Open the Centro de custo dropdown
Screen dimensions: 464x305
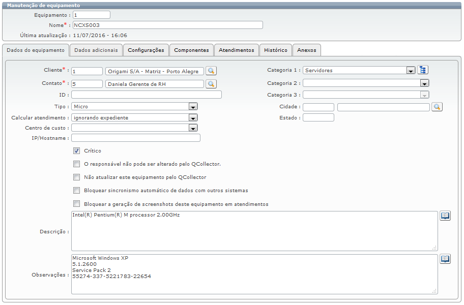tap(193, 128)
